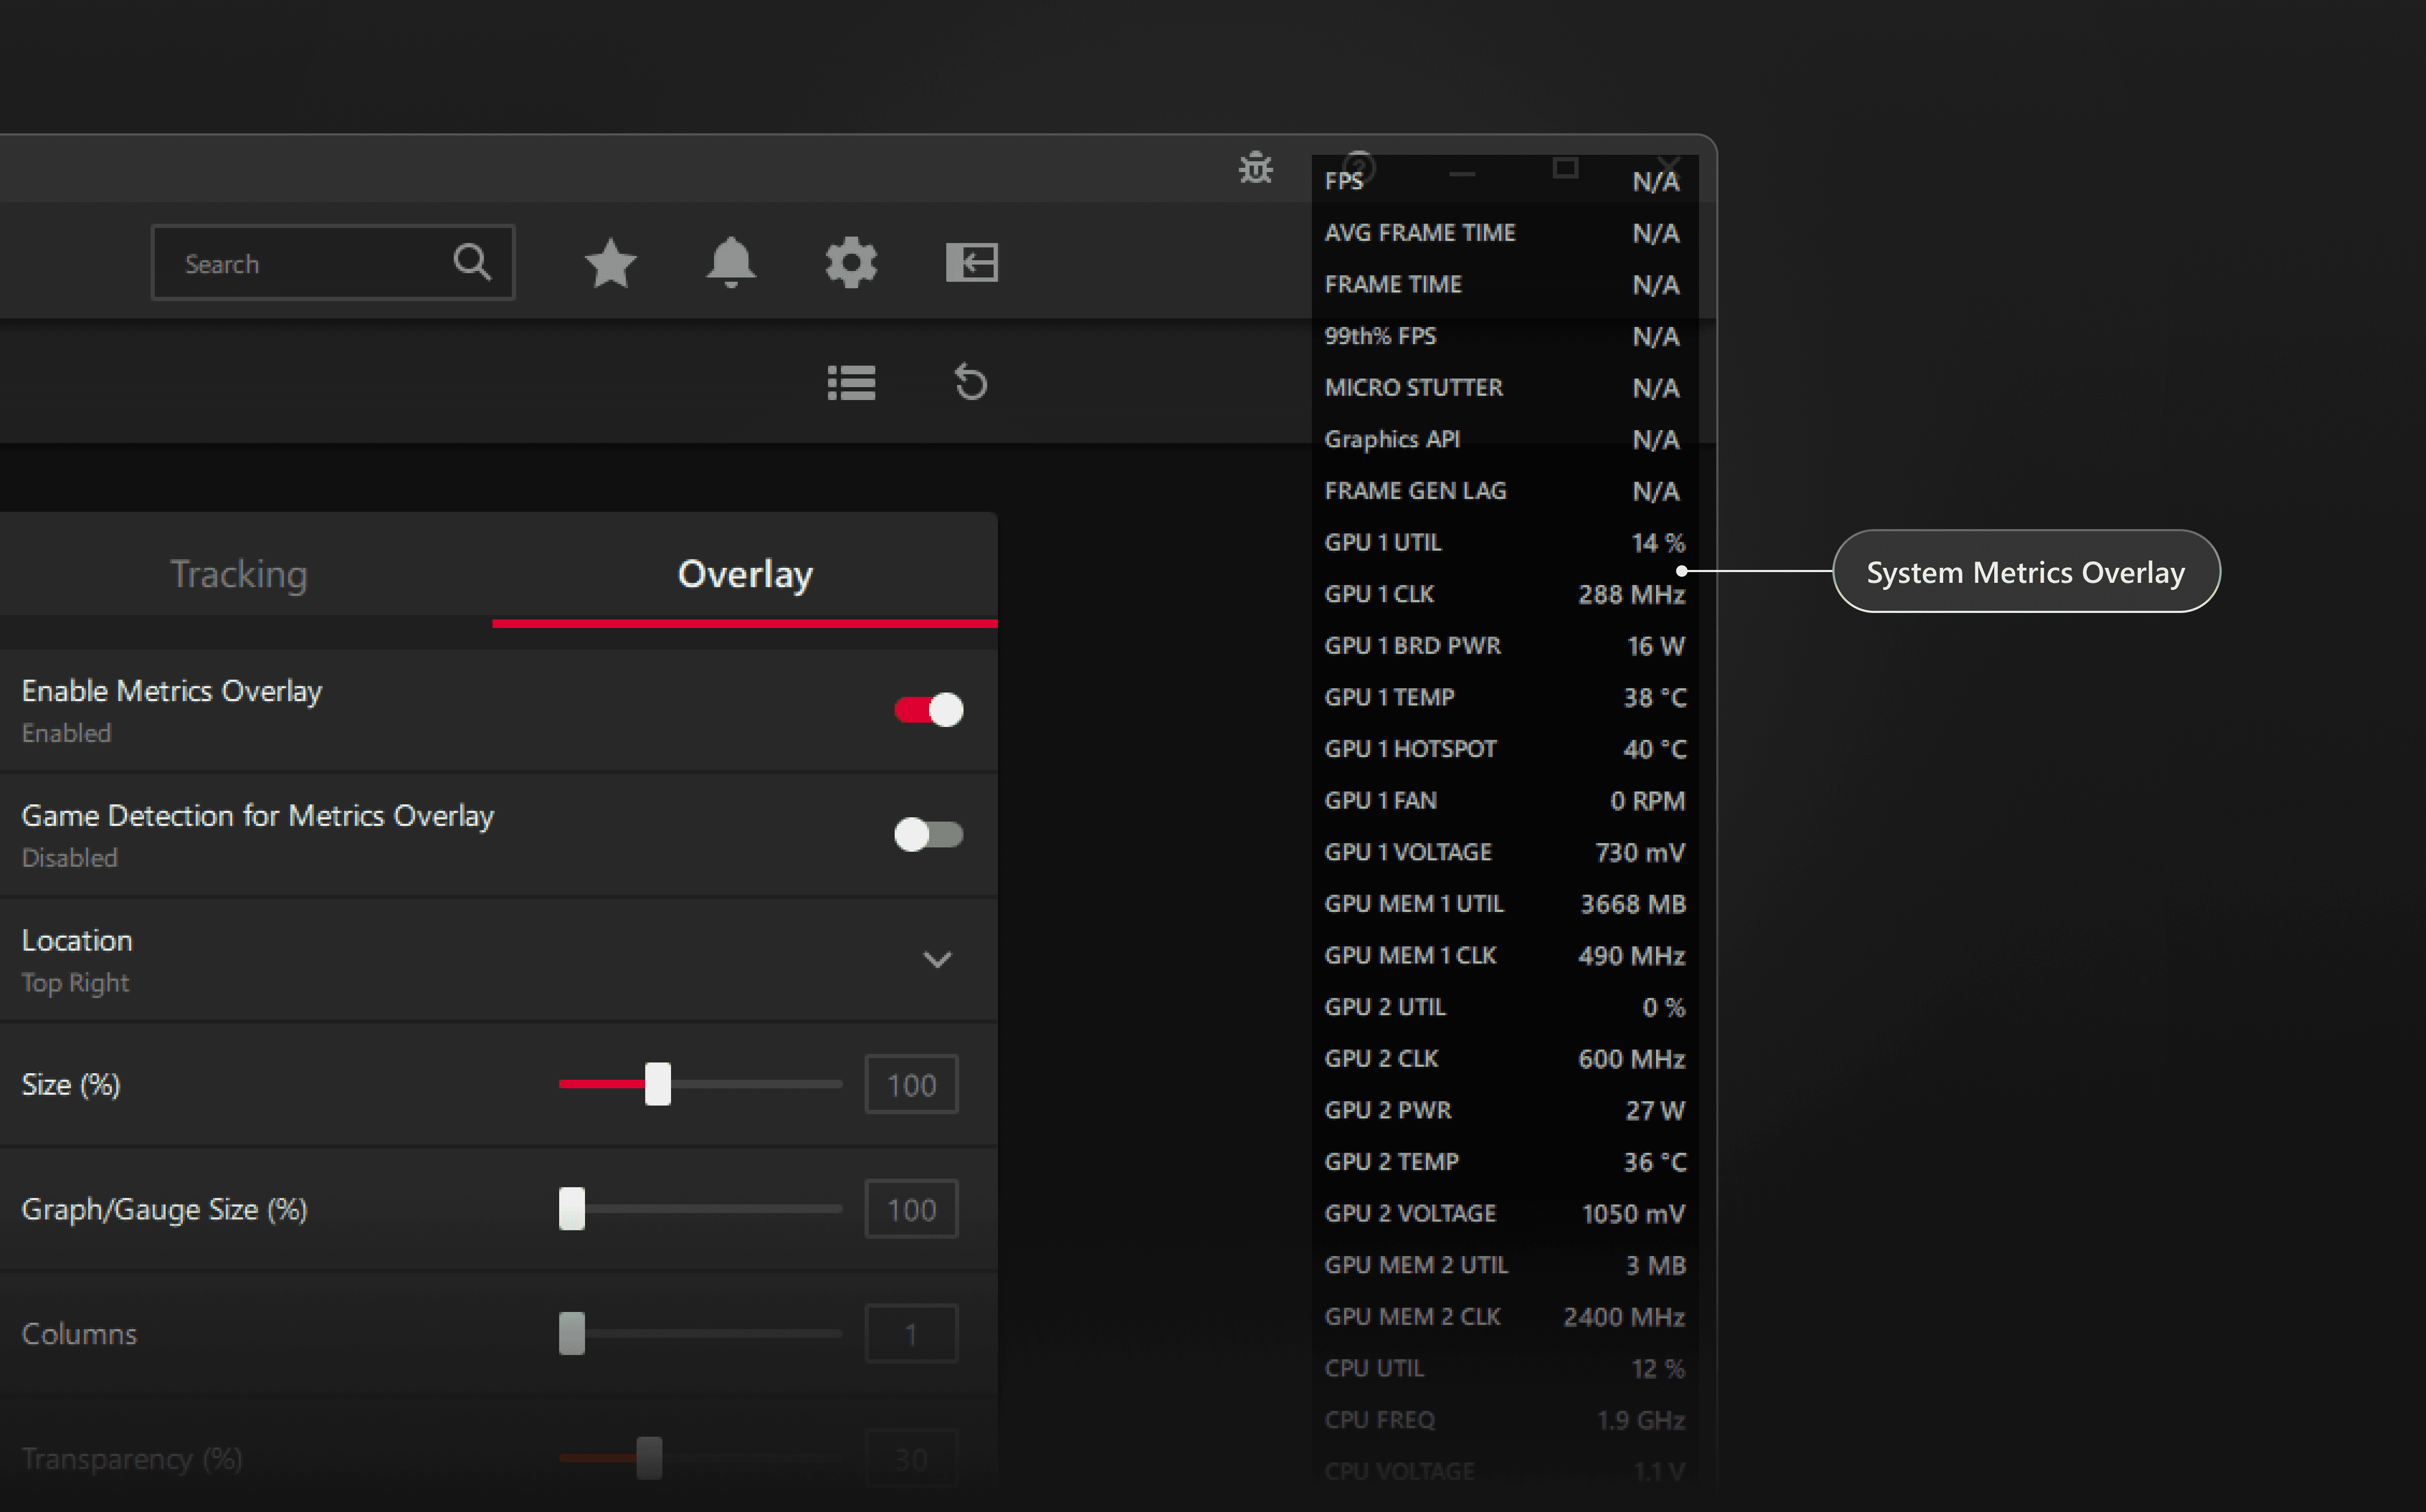The image size is (2426, 1512).
Task: Click the System Metrics Overlay label
Action: [2025, 572]
